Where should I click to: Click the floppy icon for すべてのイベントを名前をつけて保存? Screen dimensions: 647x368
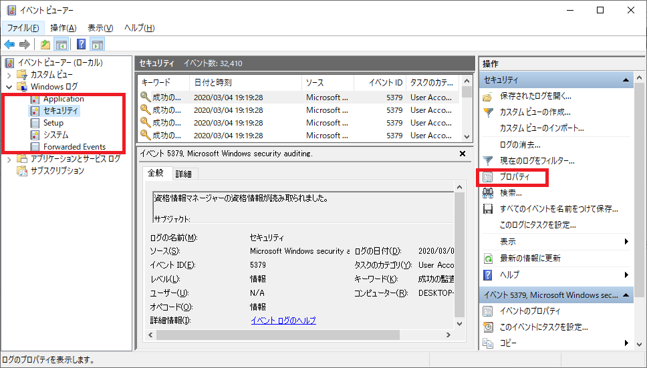[487, 209]
